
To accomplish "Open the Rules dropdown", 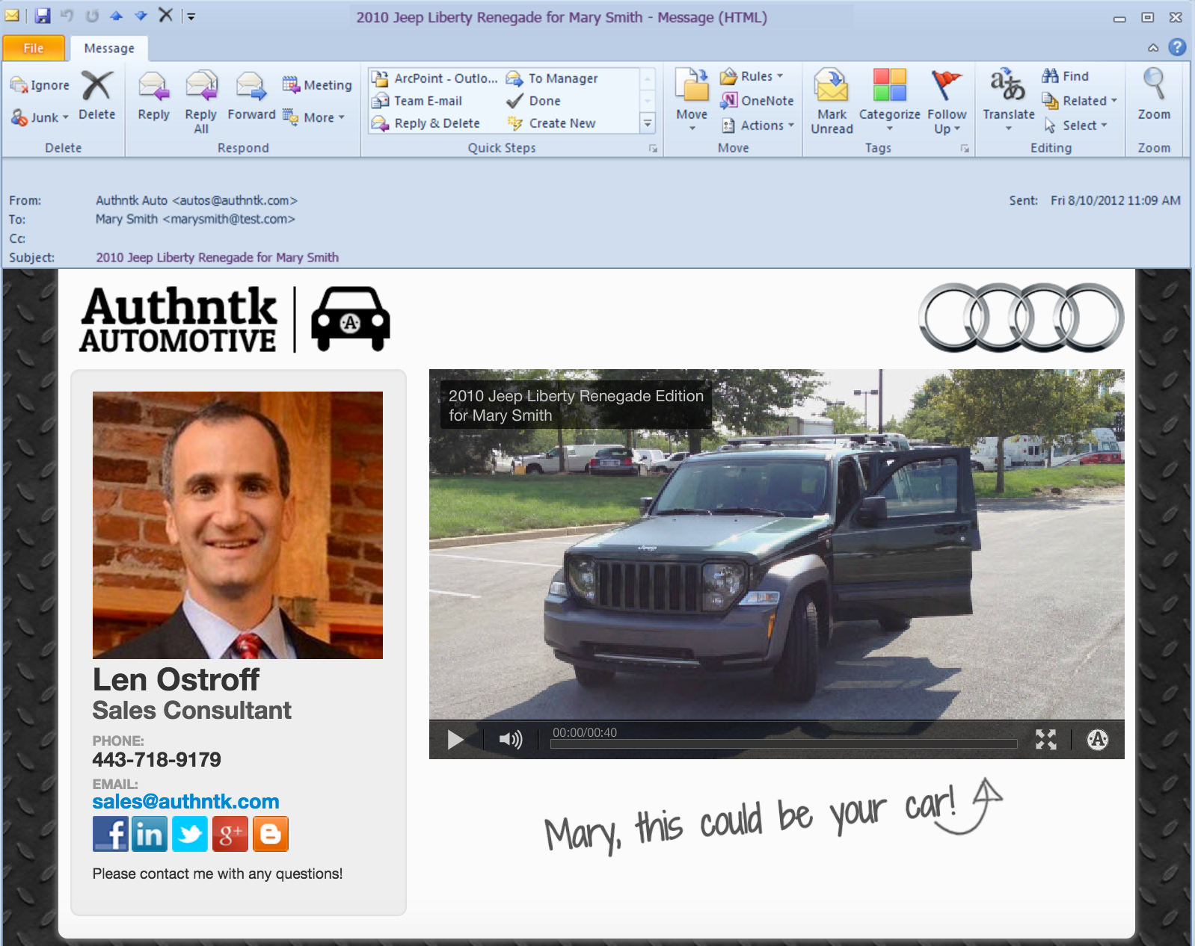I will [752, 76].
